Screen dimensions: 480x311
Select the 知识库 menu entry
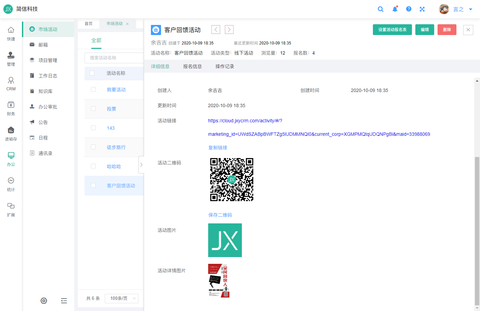click(48, 91)
